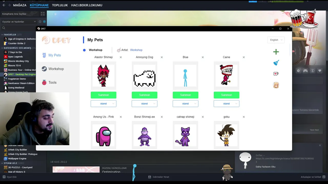Select Bloons Monkey City in library
The height and width of the screenshot is (184, 328).
tap(18, 61)
